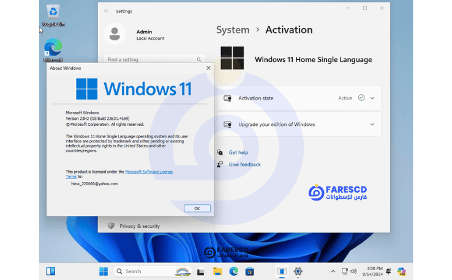Open the Recycle Bin desktop icon
The image size is (452, 280).
coord(53,15)
